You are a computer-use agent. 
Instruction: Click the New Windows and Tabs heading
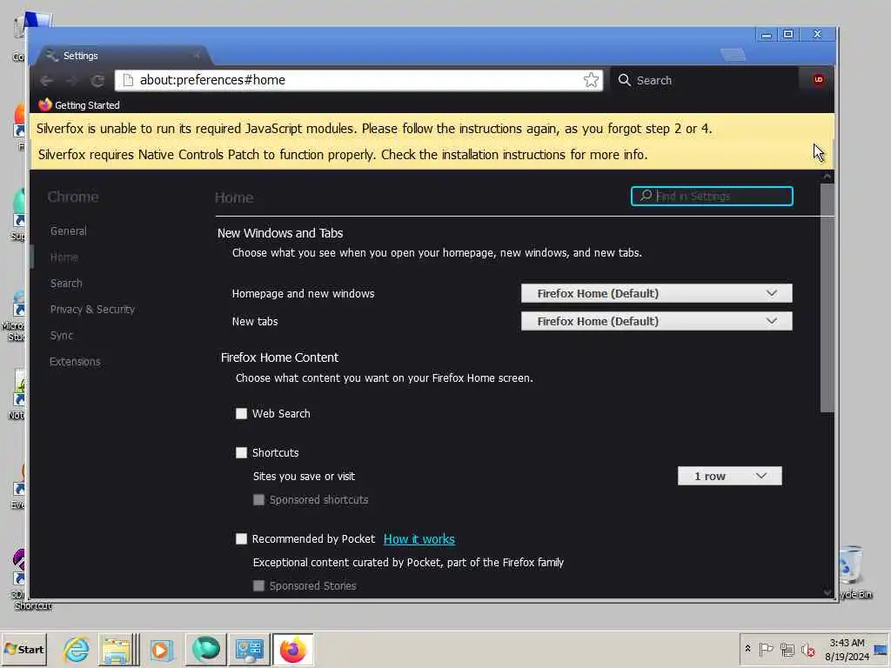tap(280, 233)
